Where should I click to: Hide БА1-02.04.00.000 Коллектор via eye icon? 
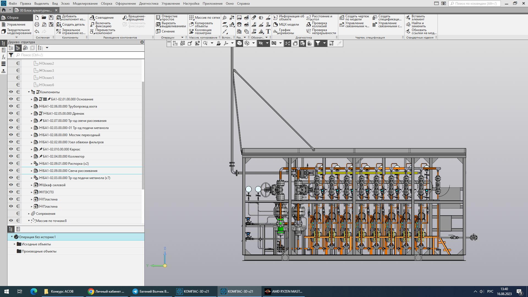11,156
